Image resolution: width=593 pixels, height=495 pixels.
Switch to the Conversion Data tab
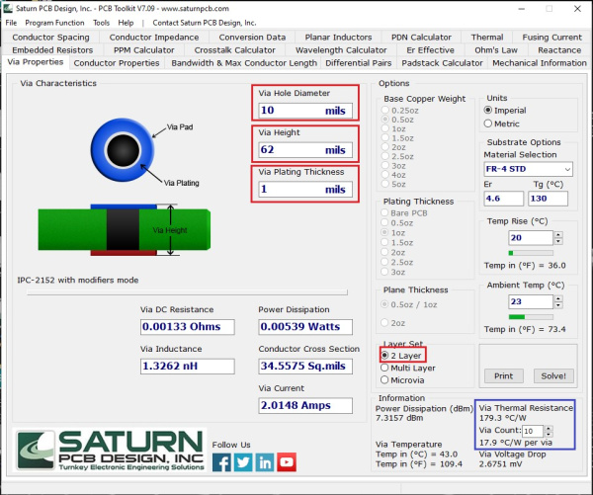tap(252, 38)
